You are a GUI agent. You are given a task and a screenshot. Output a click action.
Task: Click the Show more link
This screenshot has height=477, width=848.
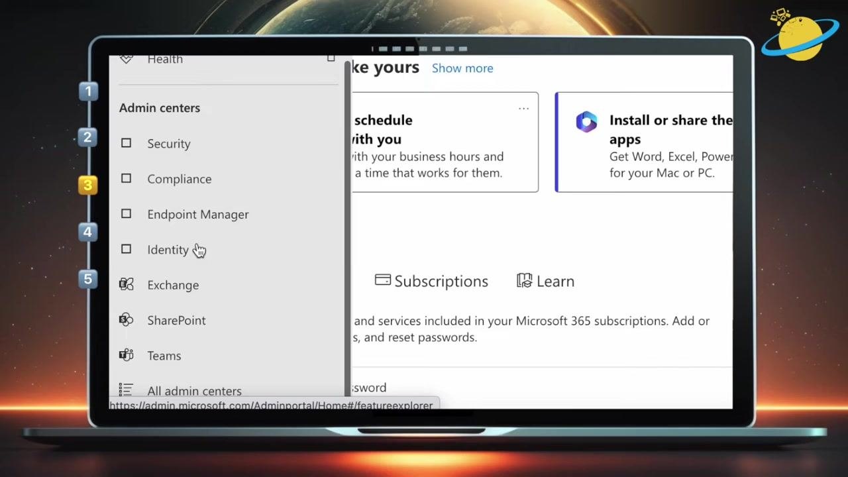(462, 68)
